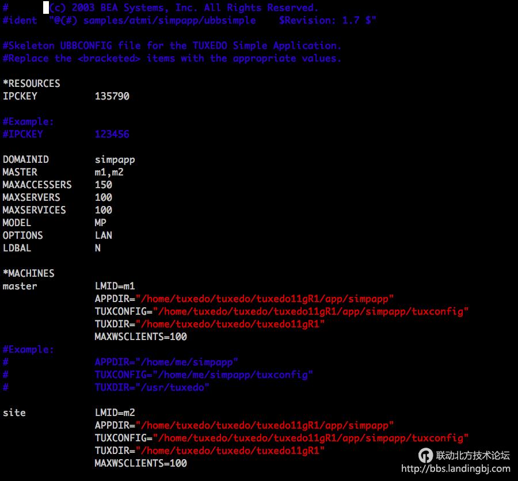This screenshot has width=518, height=481.
Task: Place cursor on the *RESOURCES section header
Action: click(x=31, y=83)
